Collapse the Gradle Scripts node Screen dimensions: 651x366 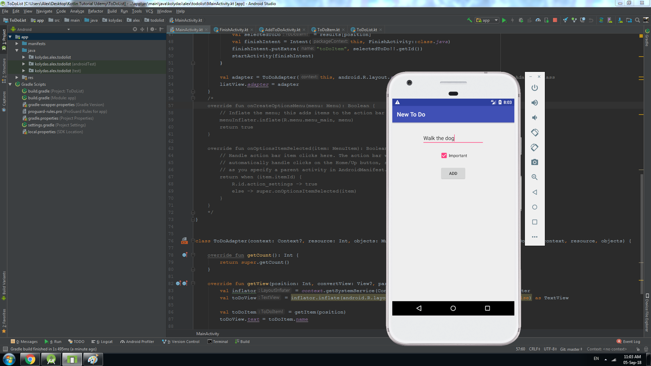point(10,84)
